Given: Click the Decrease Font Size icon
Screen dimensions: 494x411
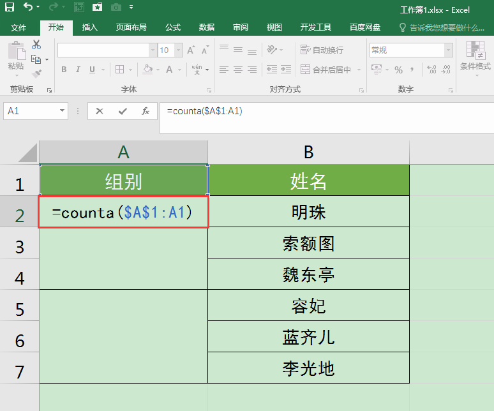Looking at the screenshot, I should tap(205, 50).
